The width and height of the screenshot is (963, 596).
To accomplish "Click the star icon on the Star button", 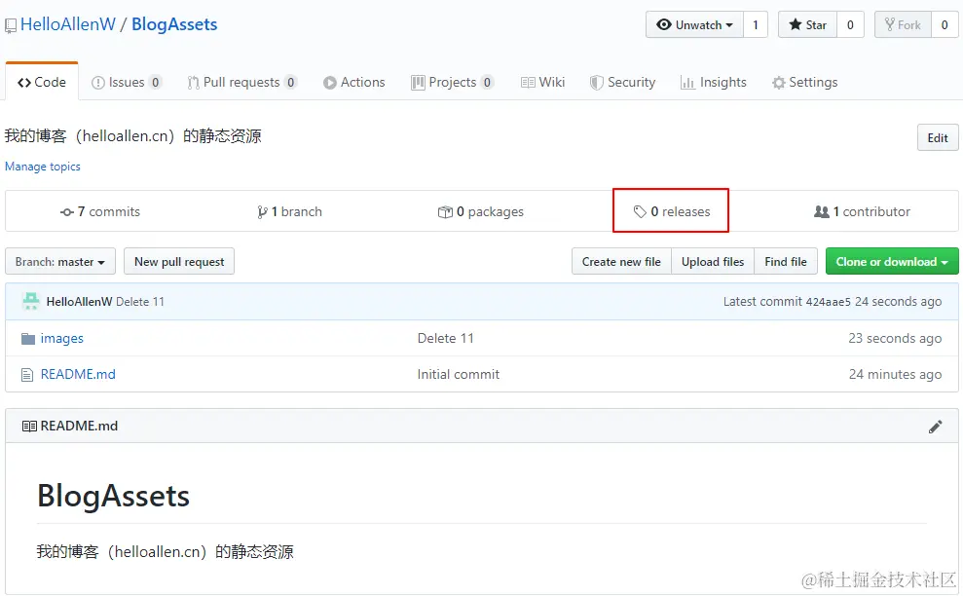I will [x=796, y=24].
